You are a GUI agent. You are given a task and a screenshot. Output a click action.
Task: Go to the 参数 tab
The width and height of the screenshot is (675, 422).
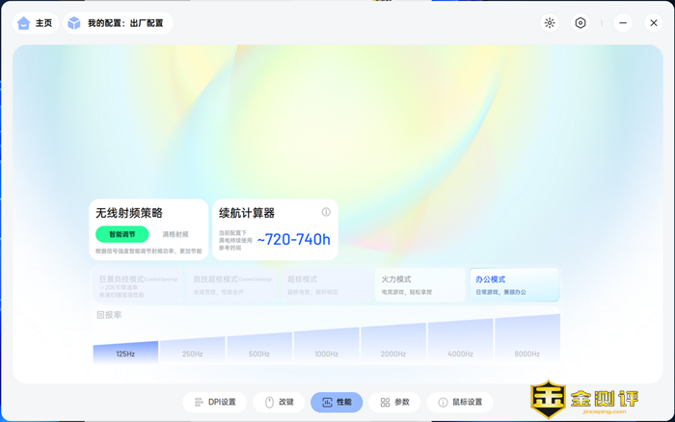tap(394, 402)
